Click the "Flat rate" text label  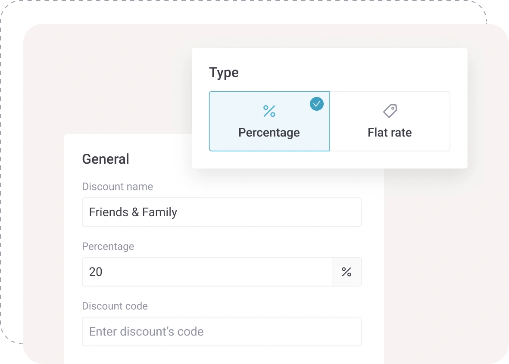pos(390,132)
